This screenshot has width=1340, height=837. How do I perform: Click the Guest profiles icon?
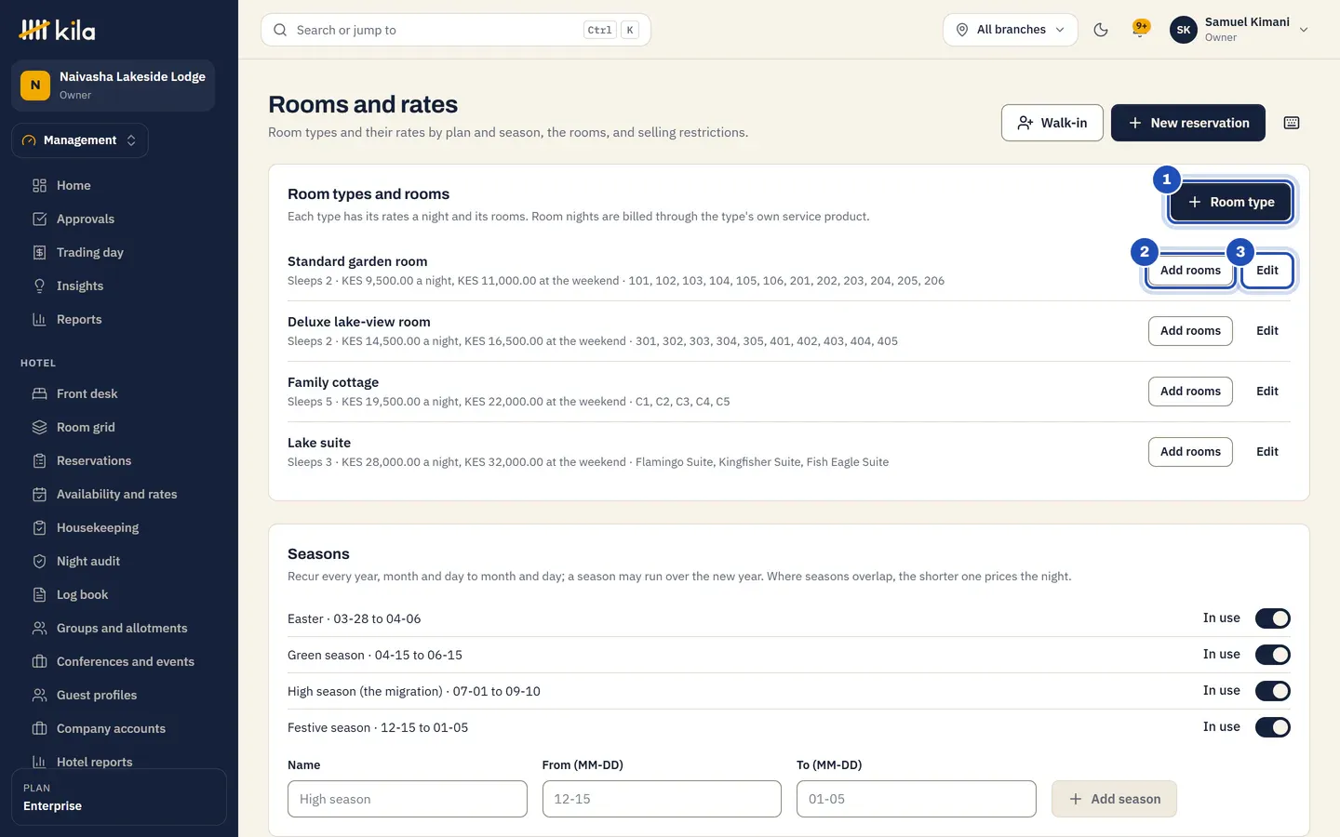39,695
